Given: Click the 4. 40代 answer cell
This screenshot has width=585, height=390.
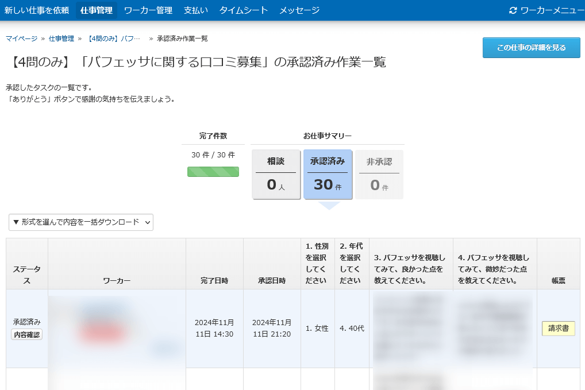Looking at the screenshot, I should point(352,329).
